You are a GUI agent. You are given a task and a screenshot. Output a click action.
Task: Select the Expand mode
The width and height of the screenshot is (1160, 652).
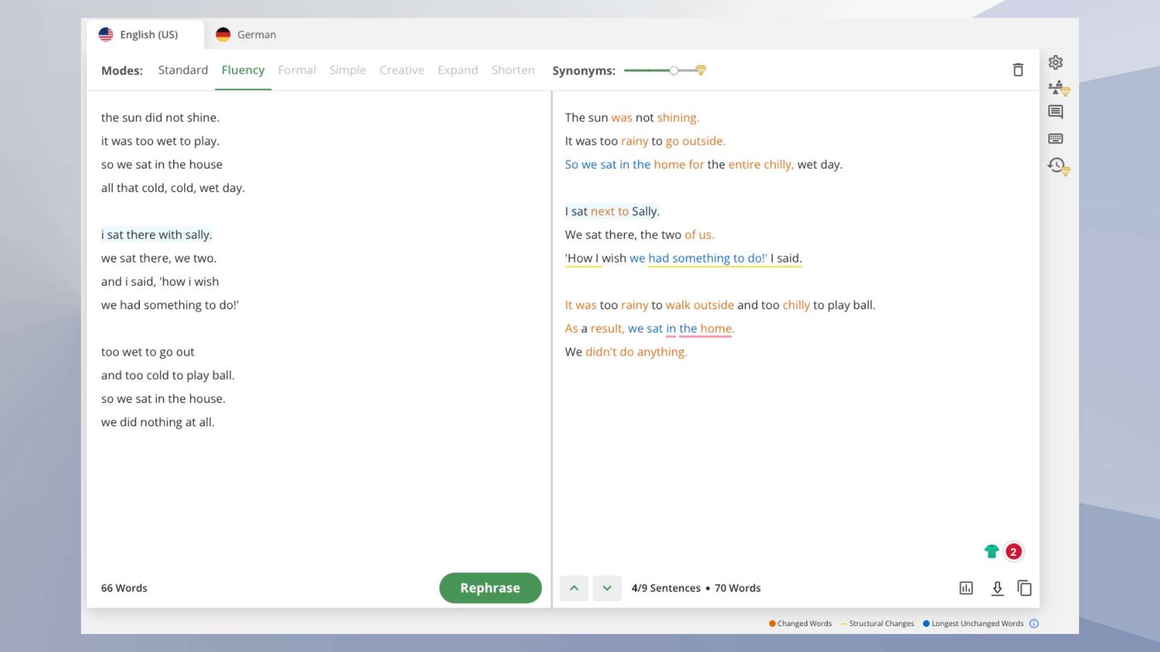(457, 70)
